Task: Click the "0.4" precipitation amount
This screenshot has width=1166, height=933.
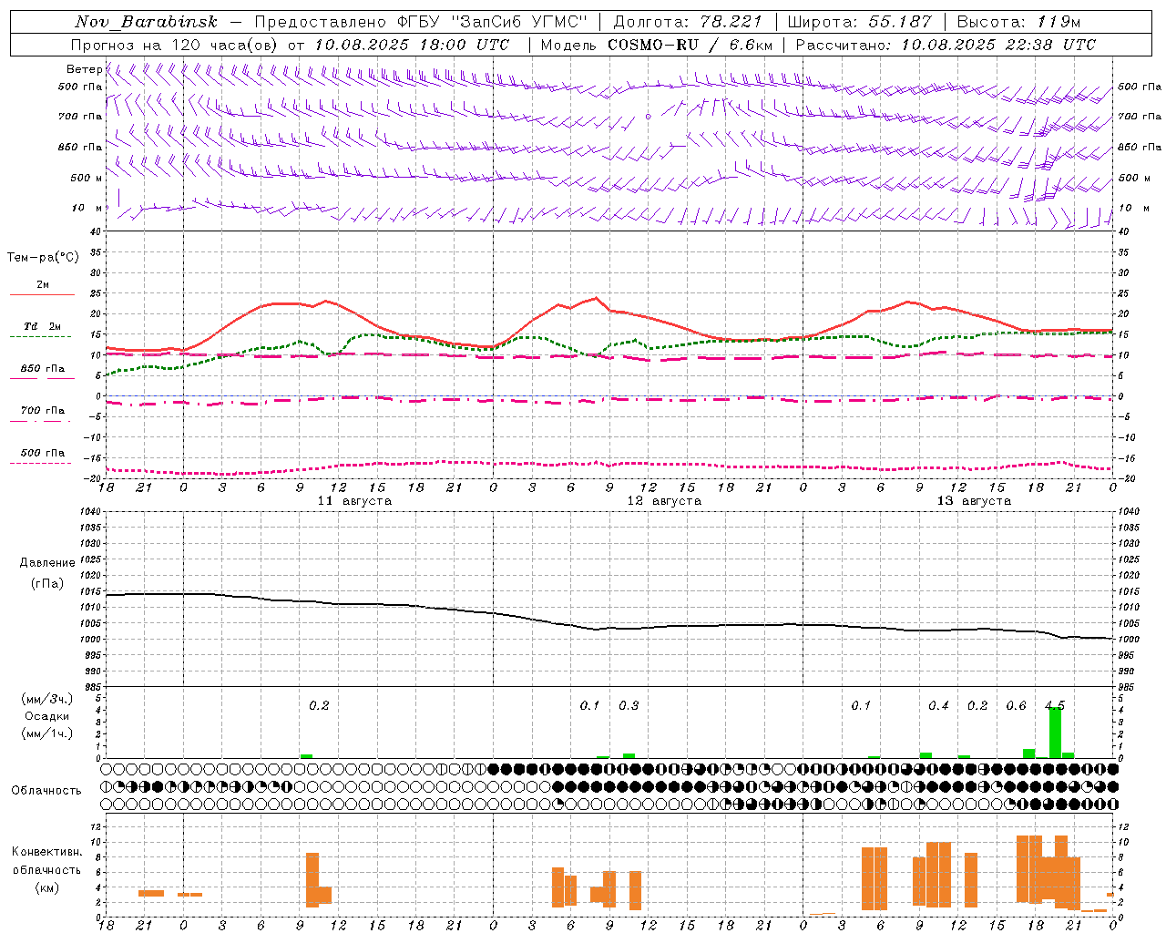Action: tap(938, 706)
